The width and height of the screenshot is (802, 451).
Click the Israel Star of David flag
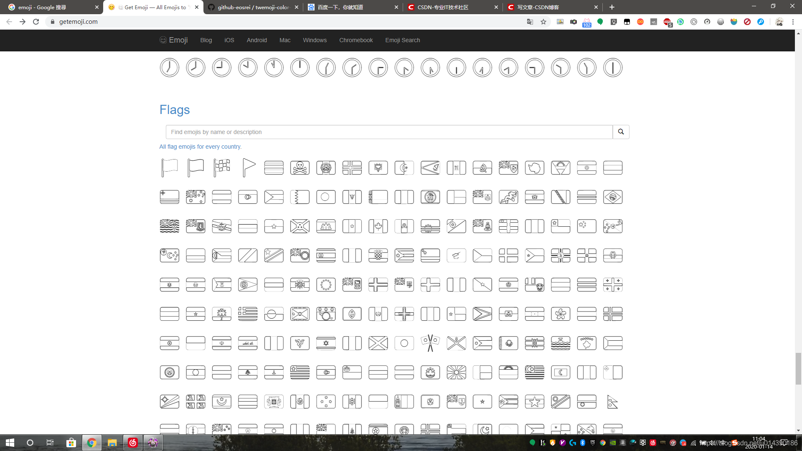pos(326,343)
